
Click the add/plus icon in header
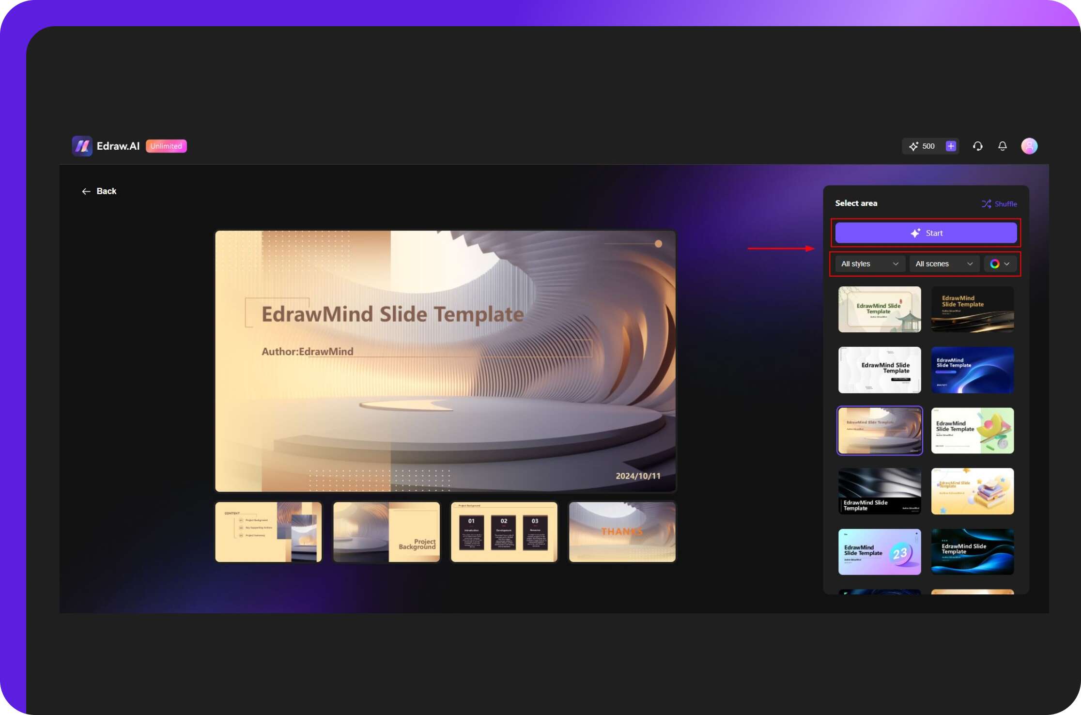click(951, 145)
